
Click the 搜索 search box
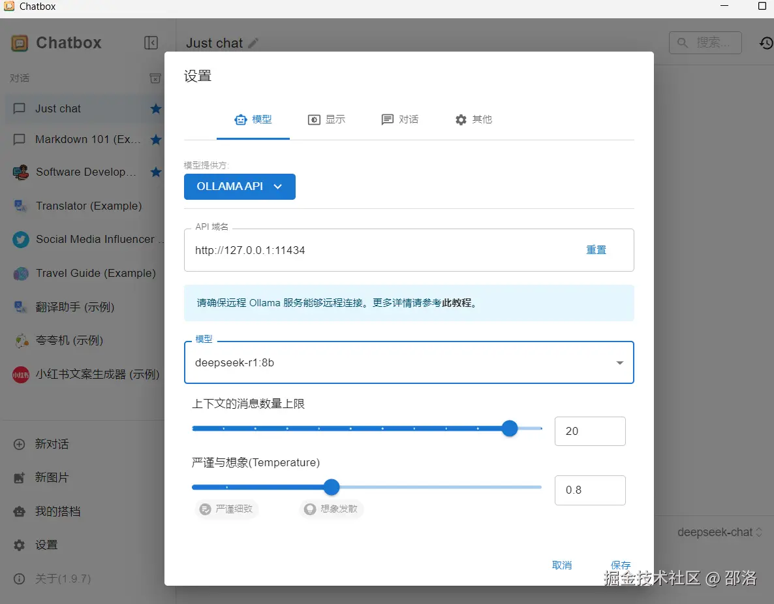pyautogui.click(x=705, y=43)
